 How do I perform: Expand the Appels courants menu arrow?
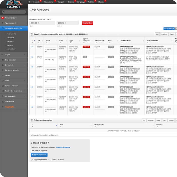25,23
